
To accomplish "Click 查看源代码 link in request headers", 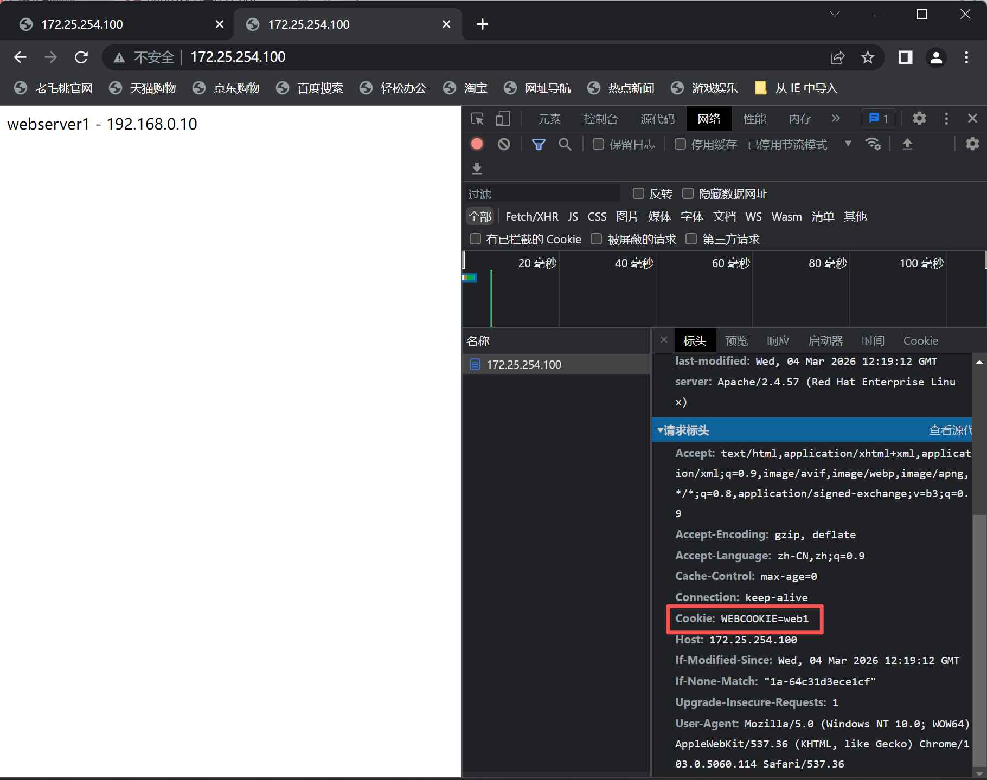I will pyautogui.click(x=950, y=430).
